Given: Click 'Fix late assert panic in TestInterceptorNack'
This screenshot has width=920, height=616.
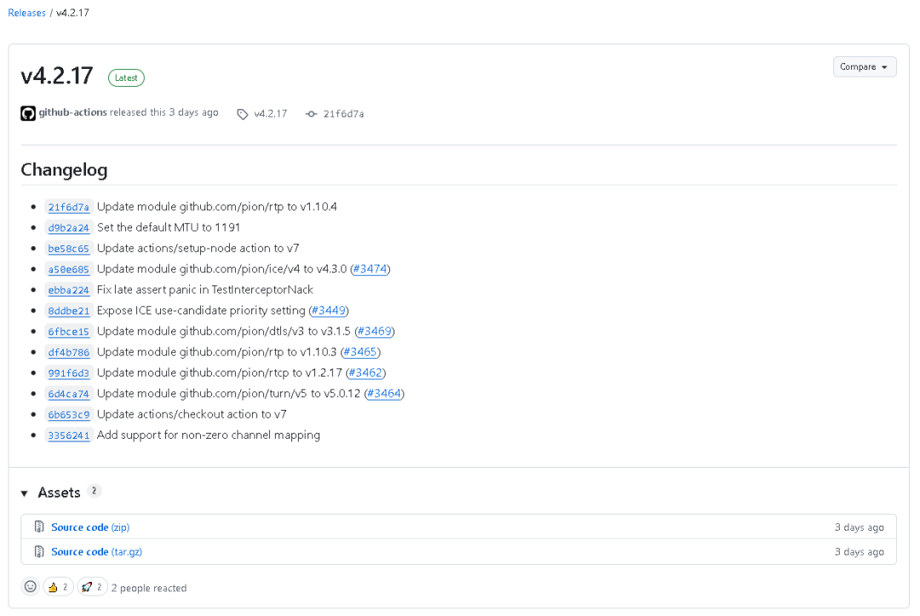Looking at the screenshot, I should point(204,289).
